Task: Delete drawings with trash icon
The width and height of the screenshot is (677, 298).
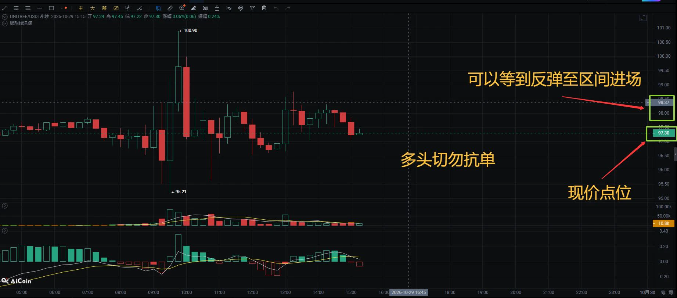Action: click(264, 8)
